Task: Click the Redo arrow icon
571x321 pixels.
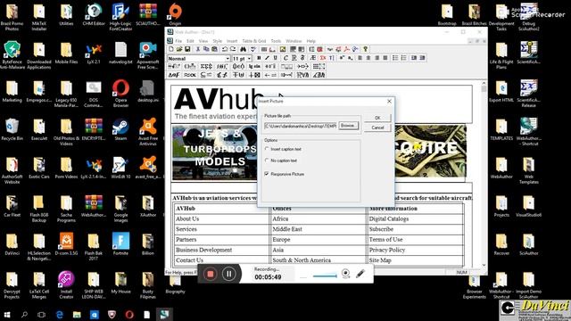Action: [233, 49]
